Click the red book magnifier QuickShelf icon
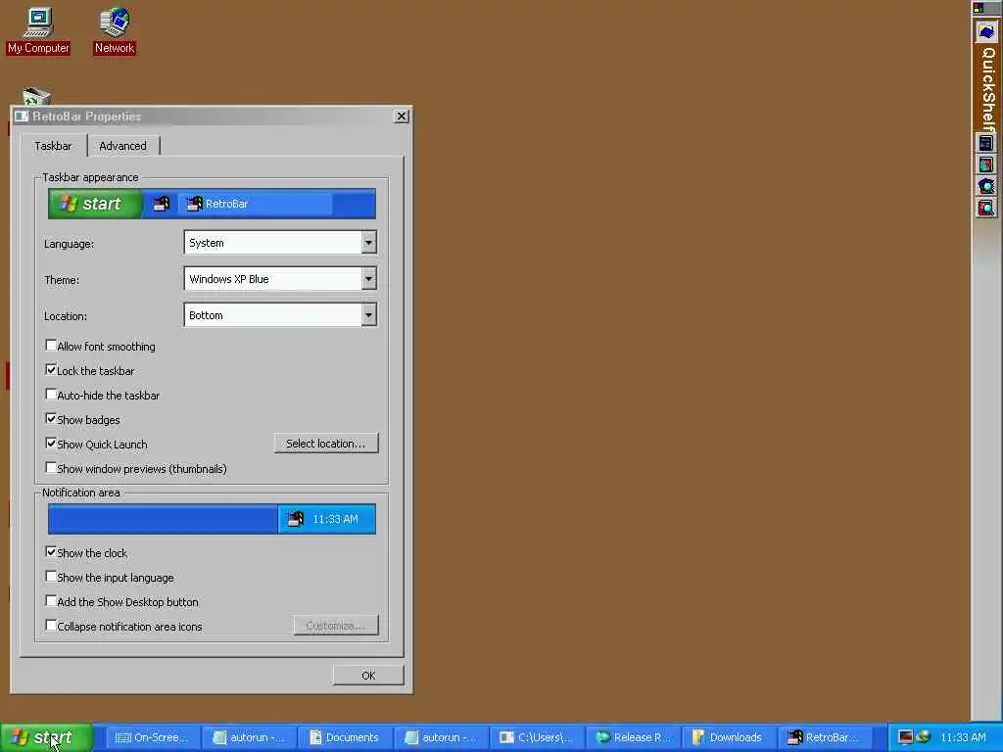Viewport: 1003px width, 752px height. tap(985, 208)
